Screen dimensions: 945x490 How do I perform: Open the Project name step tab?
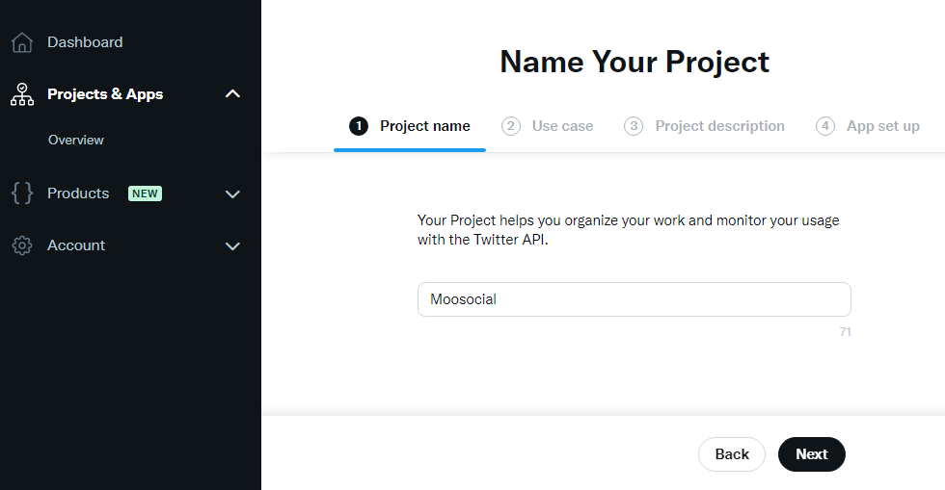pyautogui.click(x=410, y=126)
